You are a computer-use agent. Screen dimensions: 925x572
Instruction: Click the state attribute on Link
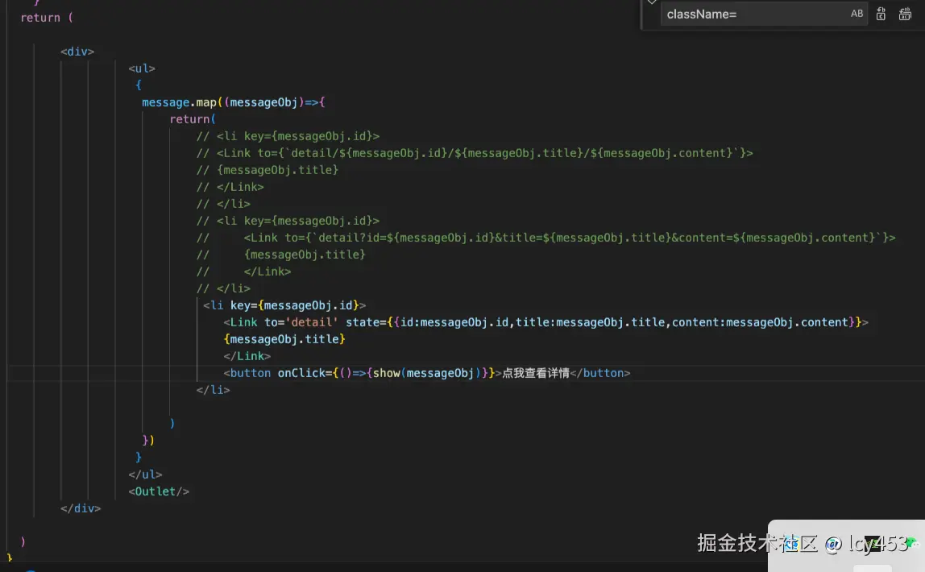[x=362, y=322]
